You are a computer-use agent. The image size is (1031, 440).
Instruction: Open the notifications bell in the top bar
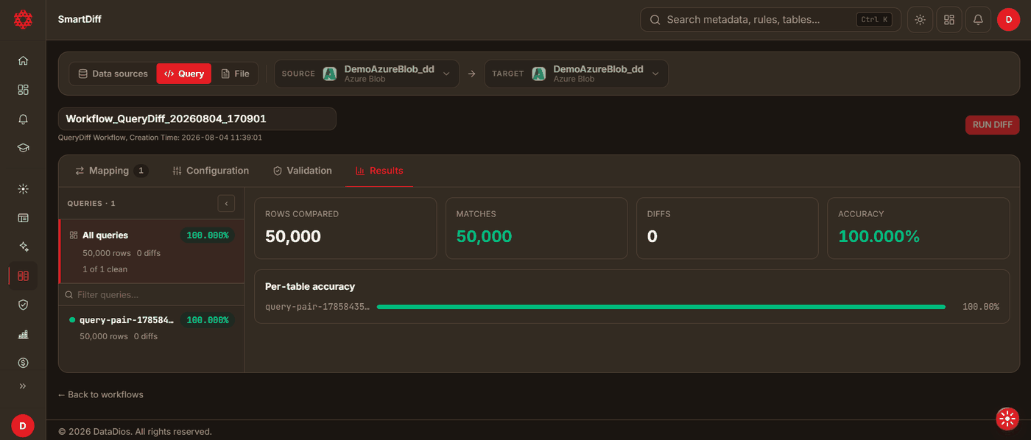tap(978, 20)
